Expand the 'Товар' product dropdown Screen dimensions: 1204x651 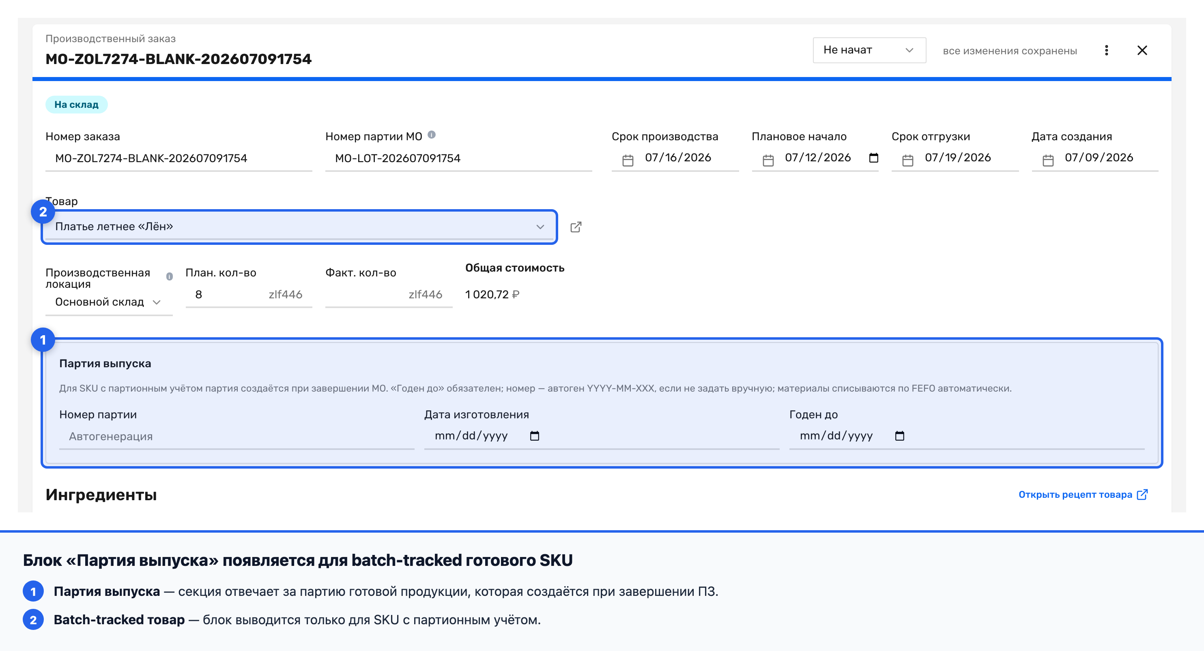[299, 227]
